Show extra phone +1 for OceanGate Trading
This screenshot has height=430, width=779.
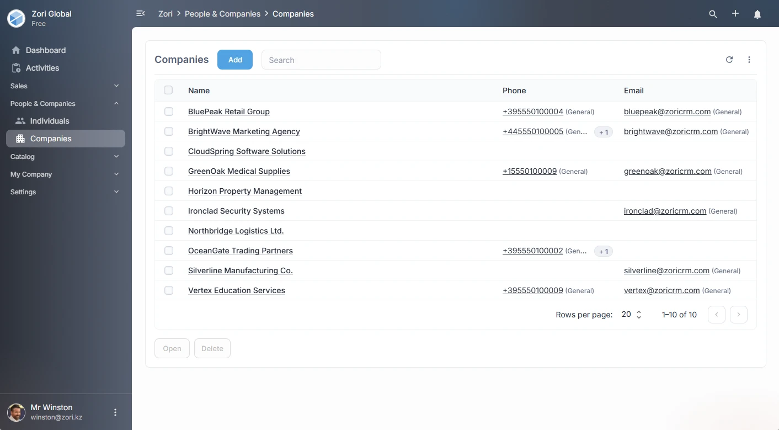pyautogui.click(x=604, y=251)
